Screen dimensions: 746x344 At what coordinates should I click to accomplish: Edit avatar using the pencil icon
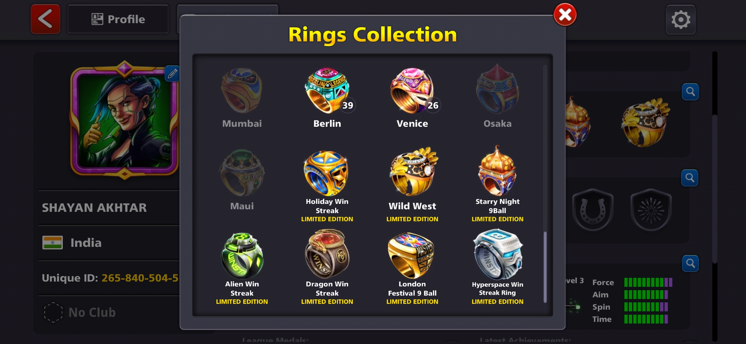pos(172,74)
